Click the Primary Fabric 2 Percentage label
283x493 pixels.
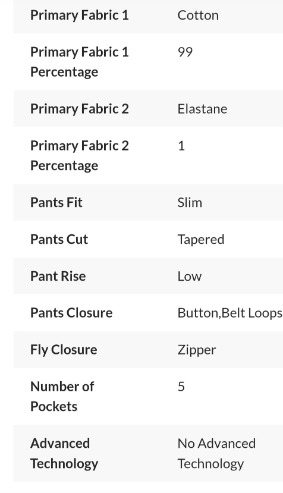click(80, 155)
